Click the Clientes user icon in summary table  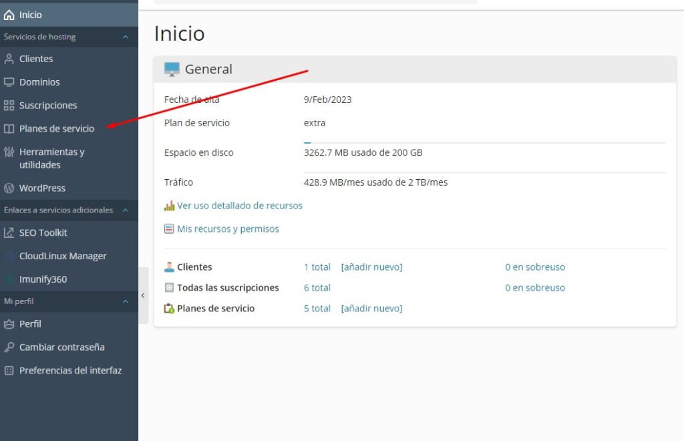point(169,267)
